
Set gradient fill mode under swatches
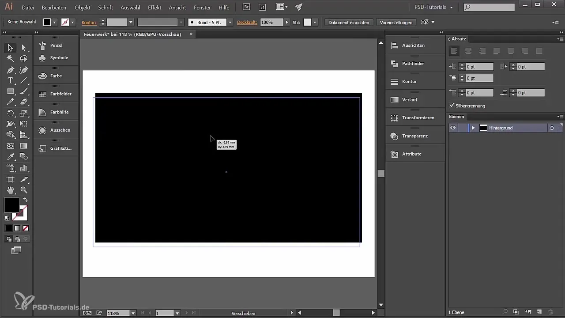[17, 228]
